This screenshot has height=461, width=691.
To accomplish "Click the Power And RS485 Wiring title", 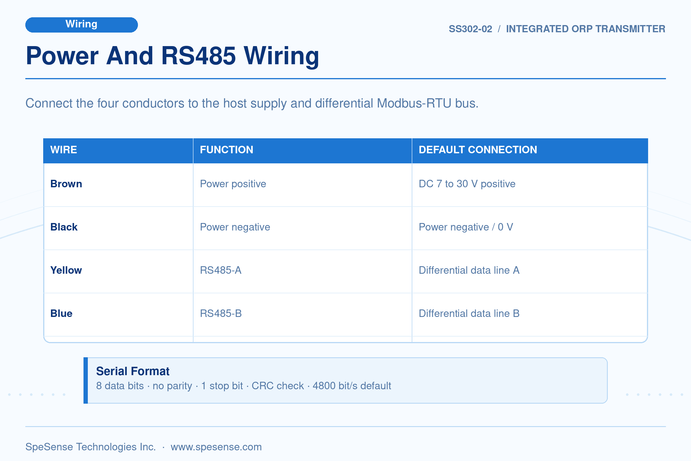I will (172, 56).
